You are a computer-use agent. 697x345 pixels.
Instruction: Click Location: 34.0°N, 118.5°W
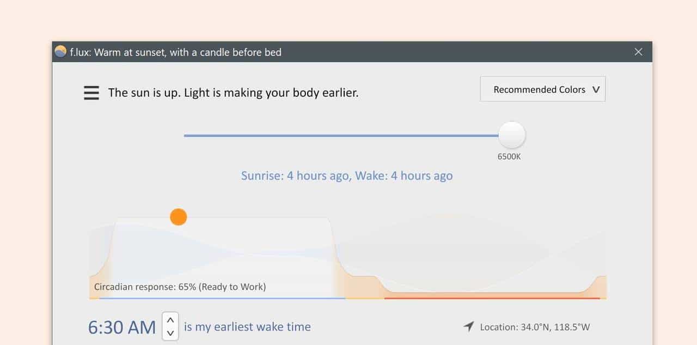pos(534,327)
